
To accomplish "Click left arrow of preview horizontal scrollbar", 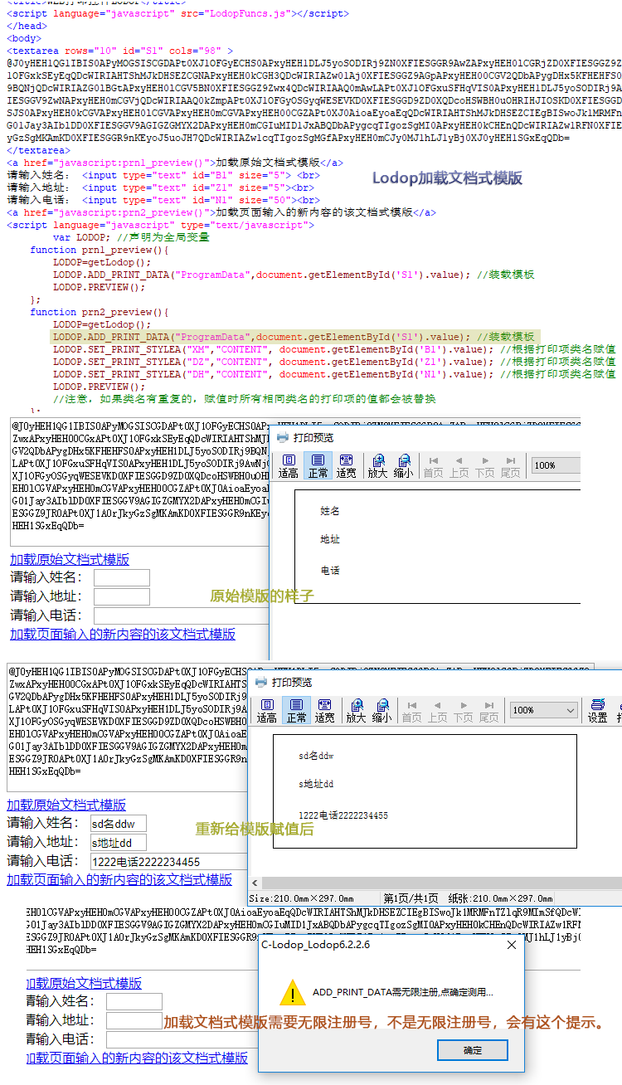I will [x=256, y=883].
